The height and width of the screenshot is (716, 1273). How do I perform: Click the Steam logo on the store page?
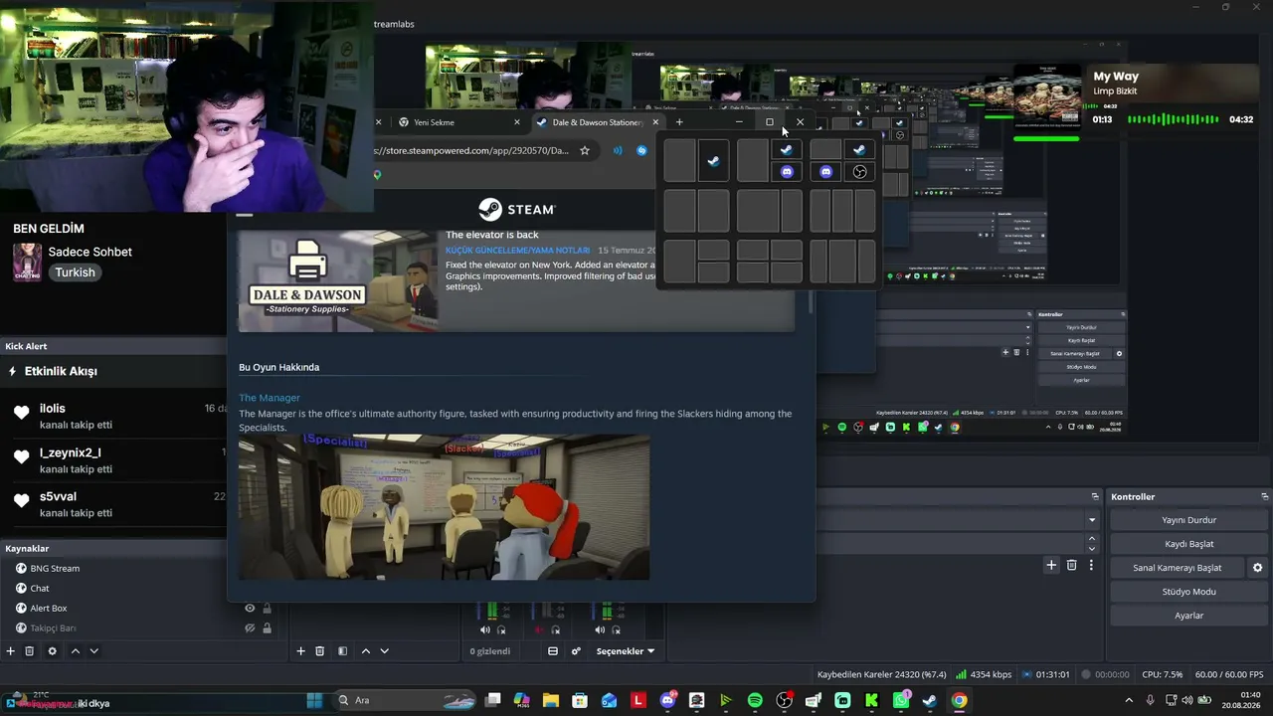tap(517, 209)
